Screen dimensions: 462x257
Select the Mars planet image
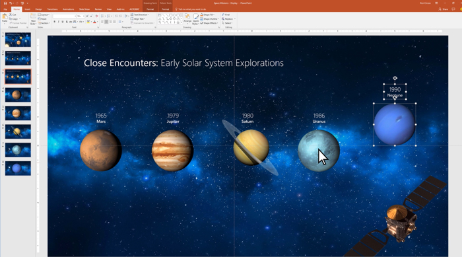click(x=101, y=150)
